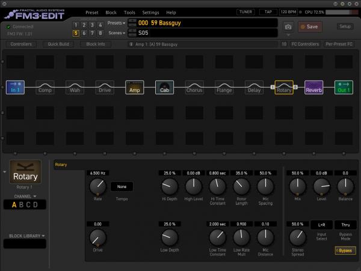This screenshot has width=361, height=271.
Task: Open the Setup button
Action: point(345,26)
